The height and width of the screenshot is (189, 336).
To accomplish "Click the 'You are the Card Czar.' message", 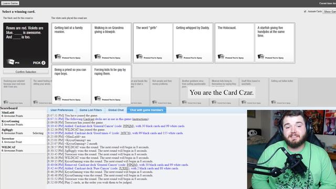I will pyautogui.click(x=222, y=92).
